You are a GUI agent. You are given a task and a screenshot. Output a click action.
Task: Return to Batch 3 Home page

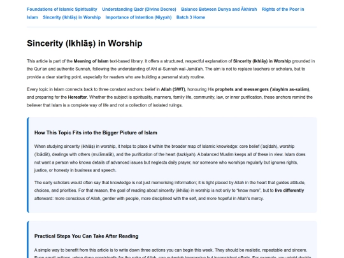[x=190, y=17]
